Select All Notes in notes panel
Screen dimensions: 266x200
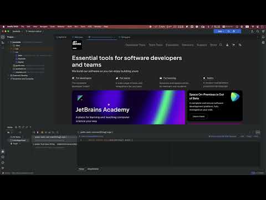pos(17,137)
